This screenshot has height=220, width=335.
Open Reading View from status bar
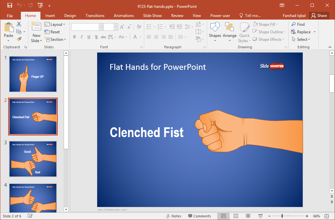(248, 216)
